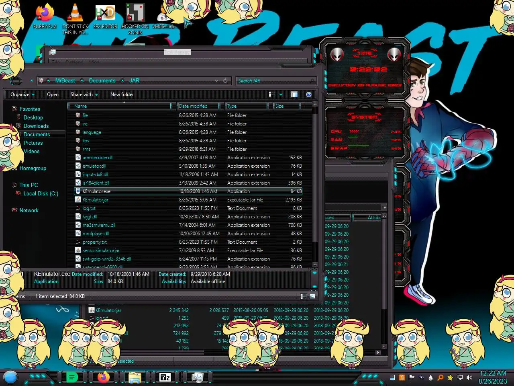Click the orange magnifier tray icon

point(441,378)
